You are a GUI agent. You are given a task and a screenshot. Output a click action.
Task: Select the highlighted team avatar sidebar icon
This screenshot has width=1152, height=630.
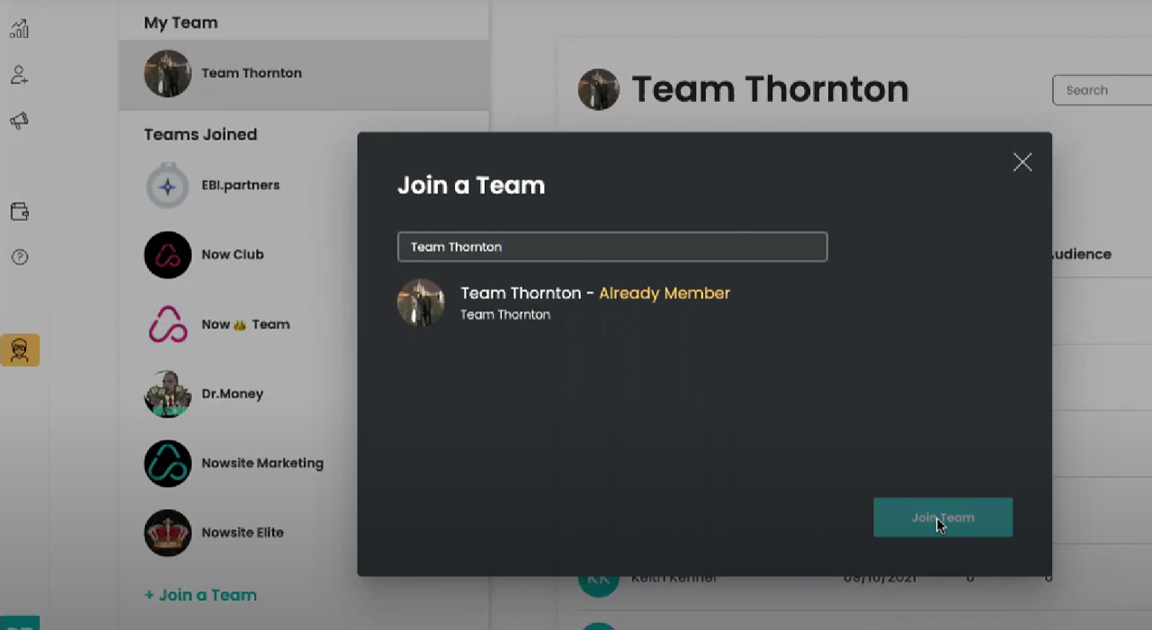(20, 350)
